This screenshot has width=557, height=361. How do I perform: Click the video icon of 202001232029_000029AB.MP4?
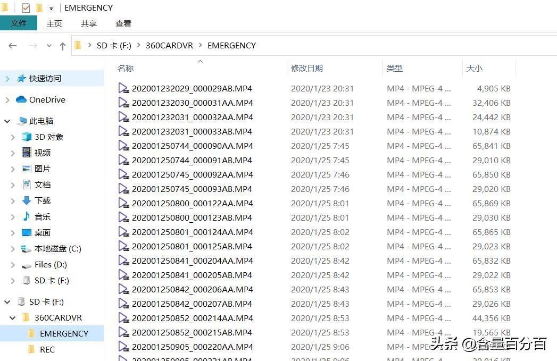point(123,88)
